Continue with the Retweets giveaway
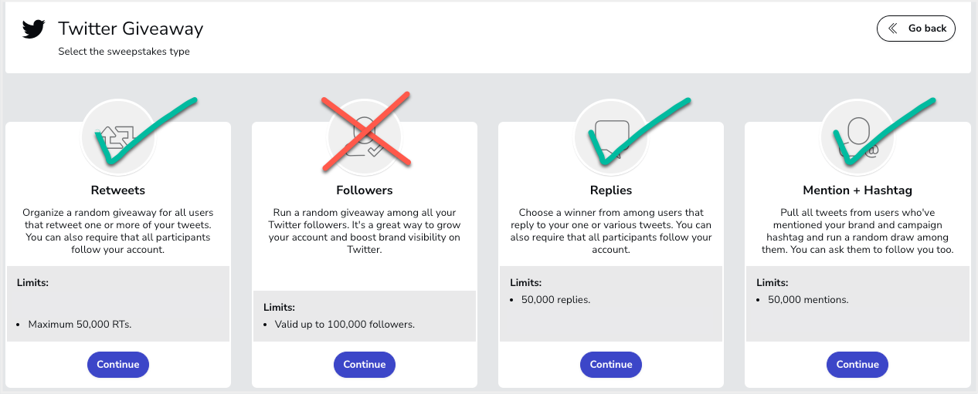 point(118,365)
